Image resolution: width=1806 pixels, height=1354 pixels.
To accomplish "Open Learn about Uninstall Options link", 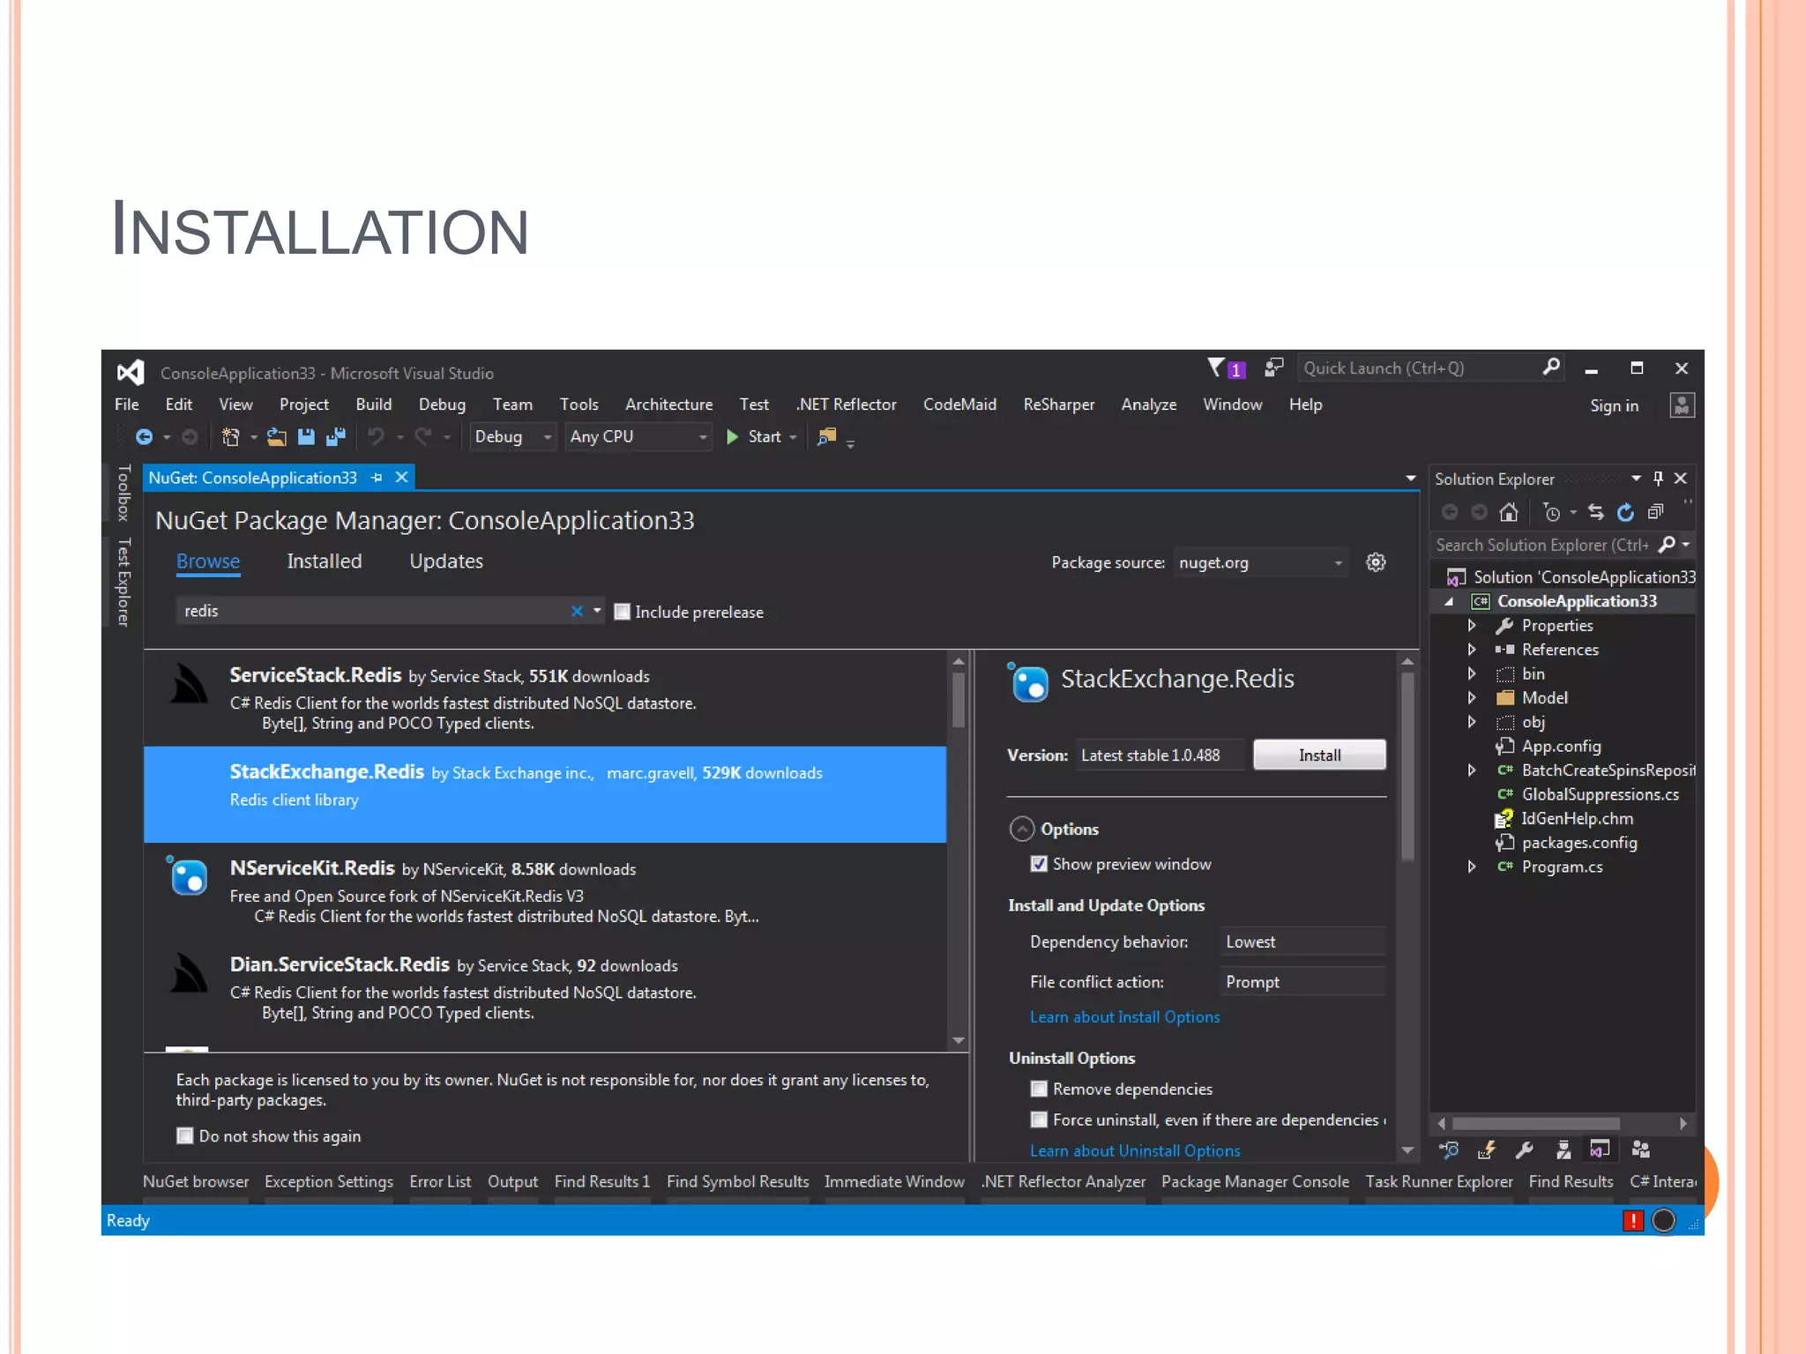I will [1135, 1150].
